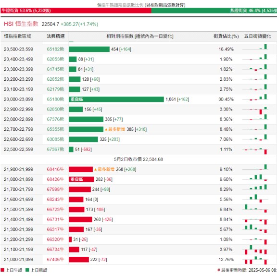The height and width of the screenshot is (276, 277).
Task: Click the 12.76% share value
Action: click(226, 259)
